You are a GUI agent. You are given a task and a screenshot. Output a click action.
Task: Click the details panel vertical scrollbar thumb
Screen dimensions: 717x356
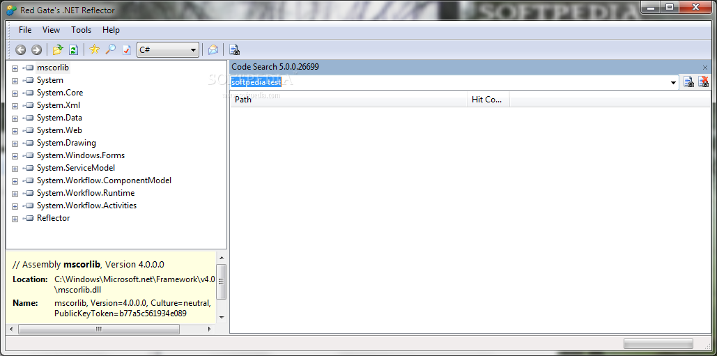coord(222,281)
